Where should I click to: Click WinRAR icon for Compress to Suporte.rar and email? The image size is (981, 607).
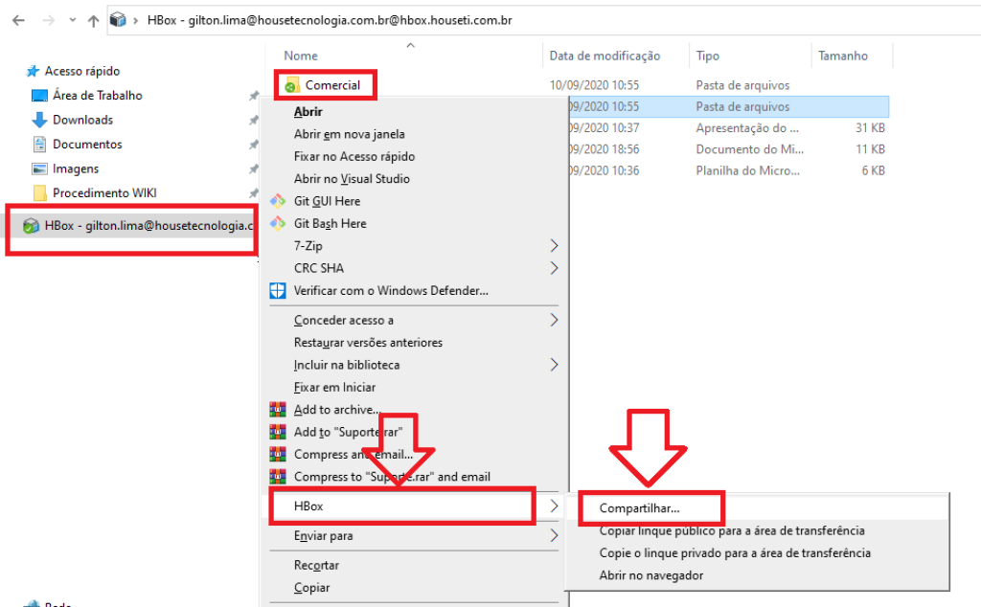click(x=278, y=477)
